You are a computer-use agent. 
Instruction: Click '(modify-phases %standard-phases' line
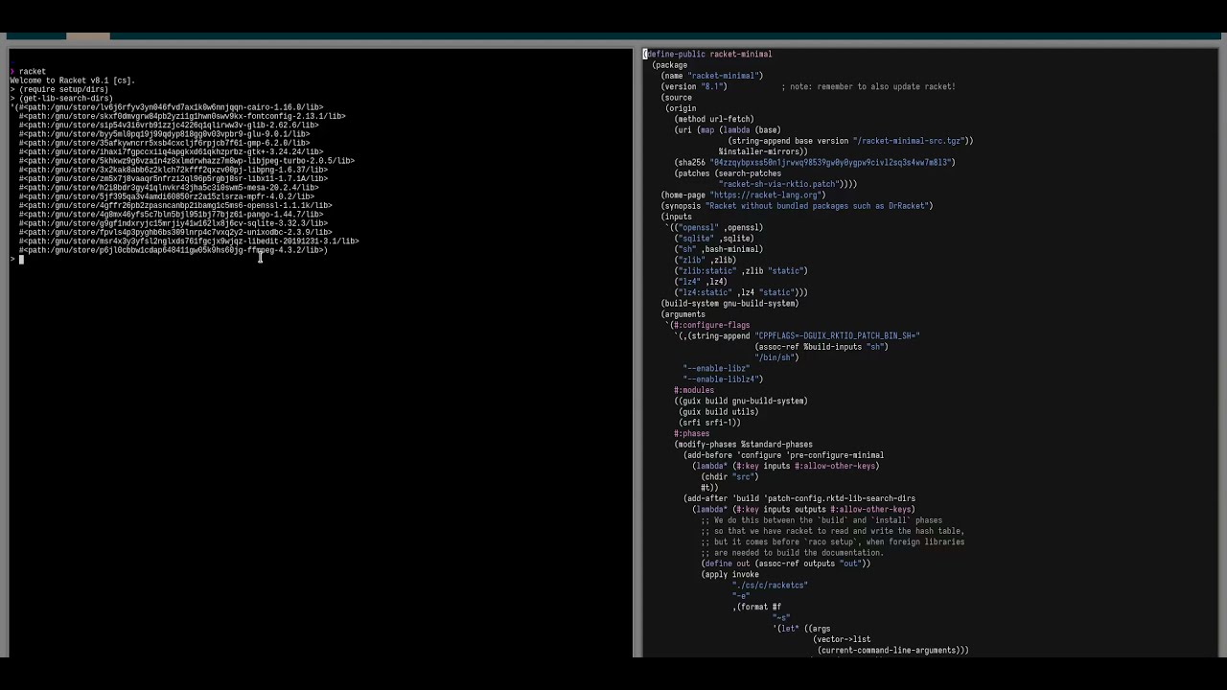pyautogui.click(x=744, y=444)
